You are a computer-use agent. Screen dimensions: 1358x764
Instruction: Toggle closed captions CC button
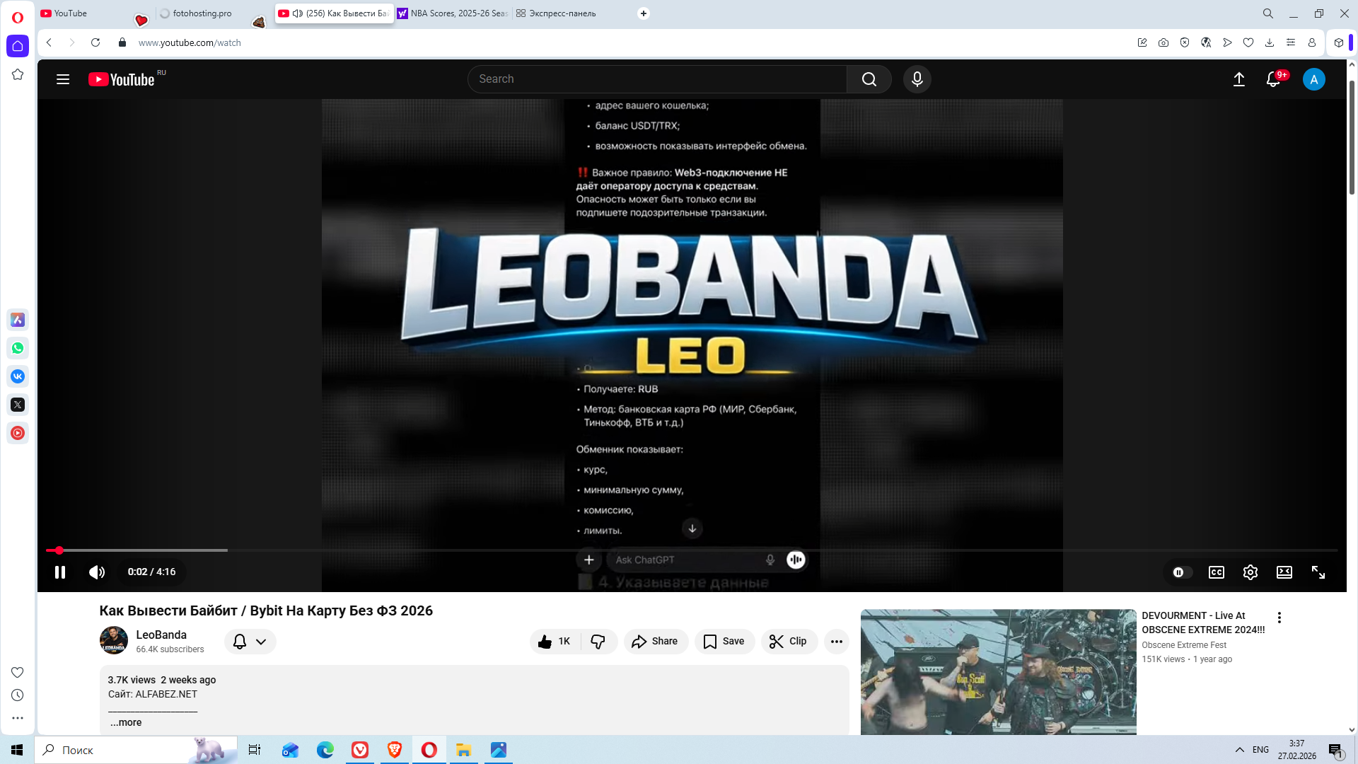click(1216, 572)
